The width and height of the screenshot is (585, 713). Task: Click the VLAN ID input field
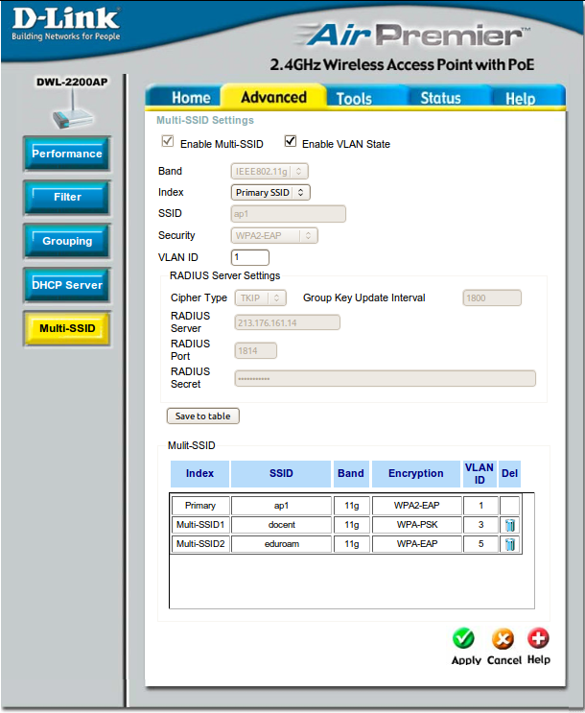pyautogui.click(x=250, y=257)
